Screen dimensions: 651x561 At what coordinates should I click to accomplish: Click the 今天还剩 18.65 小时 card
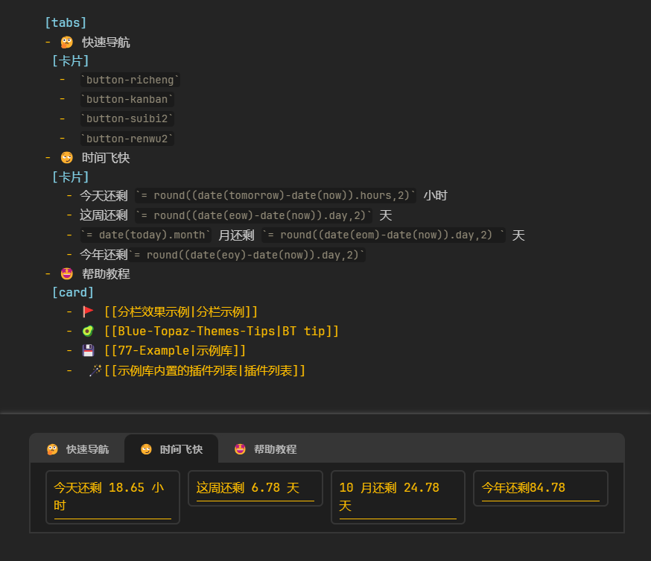coord(112,496)
